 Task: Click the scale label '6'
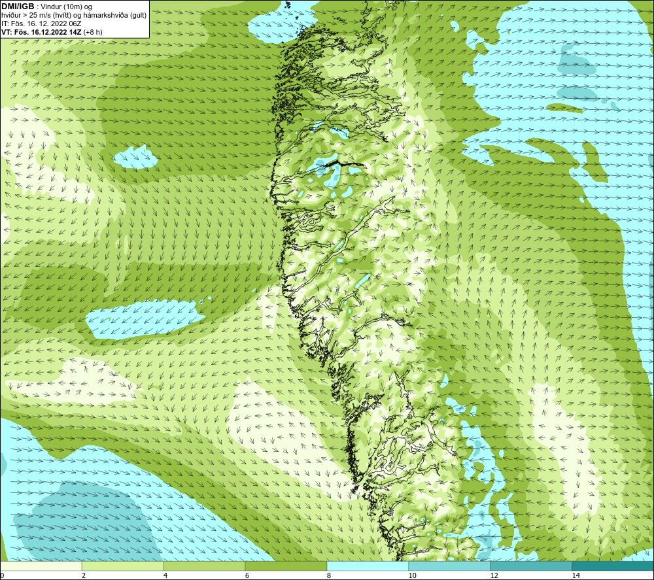[247, 575]
